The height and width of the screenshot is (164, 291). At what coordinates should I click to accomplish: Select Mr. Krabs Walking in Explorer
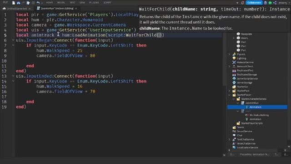point(259,115)
